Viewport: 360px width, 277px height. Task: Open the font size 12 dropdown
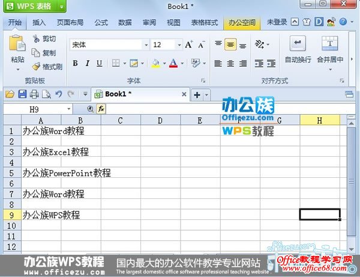click(x=179, y=44)
